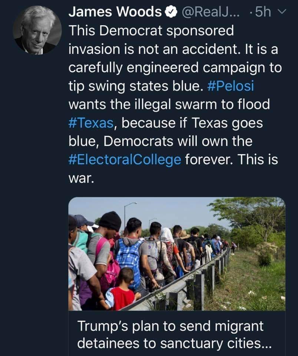The width and height of the screenshot is (298, 356).
Task: Open James Woods' profile picture
Action: tap(37, 30)
